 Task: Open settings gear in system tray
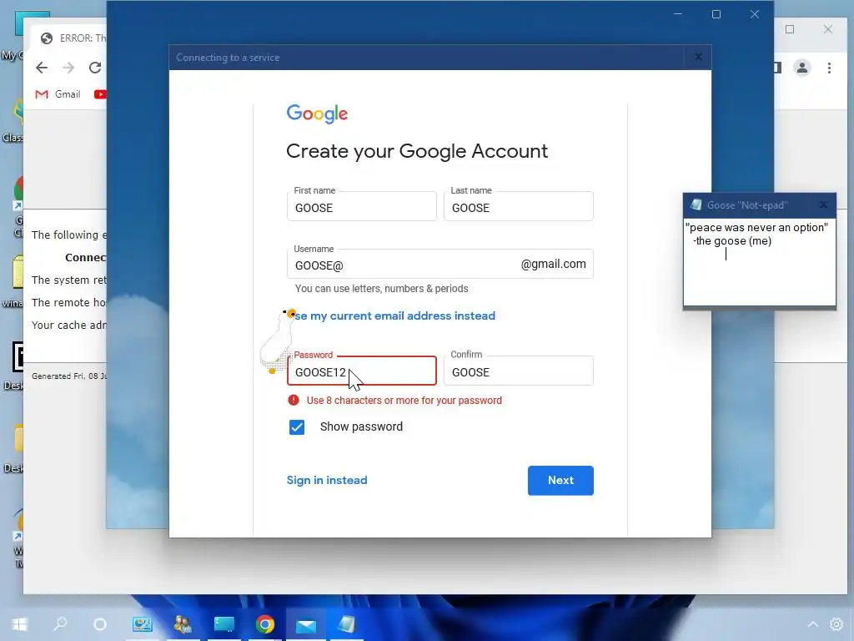point(836,624)
